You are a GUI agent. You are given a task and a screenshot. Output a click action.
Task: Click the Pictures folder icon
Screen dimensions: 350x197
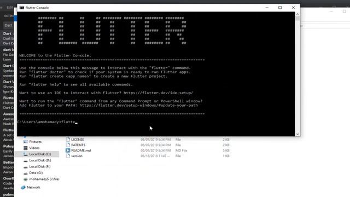(26, 142)
